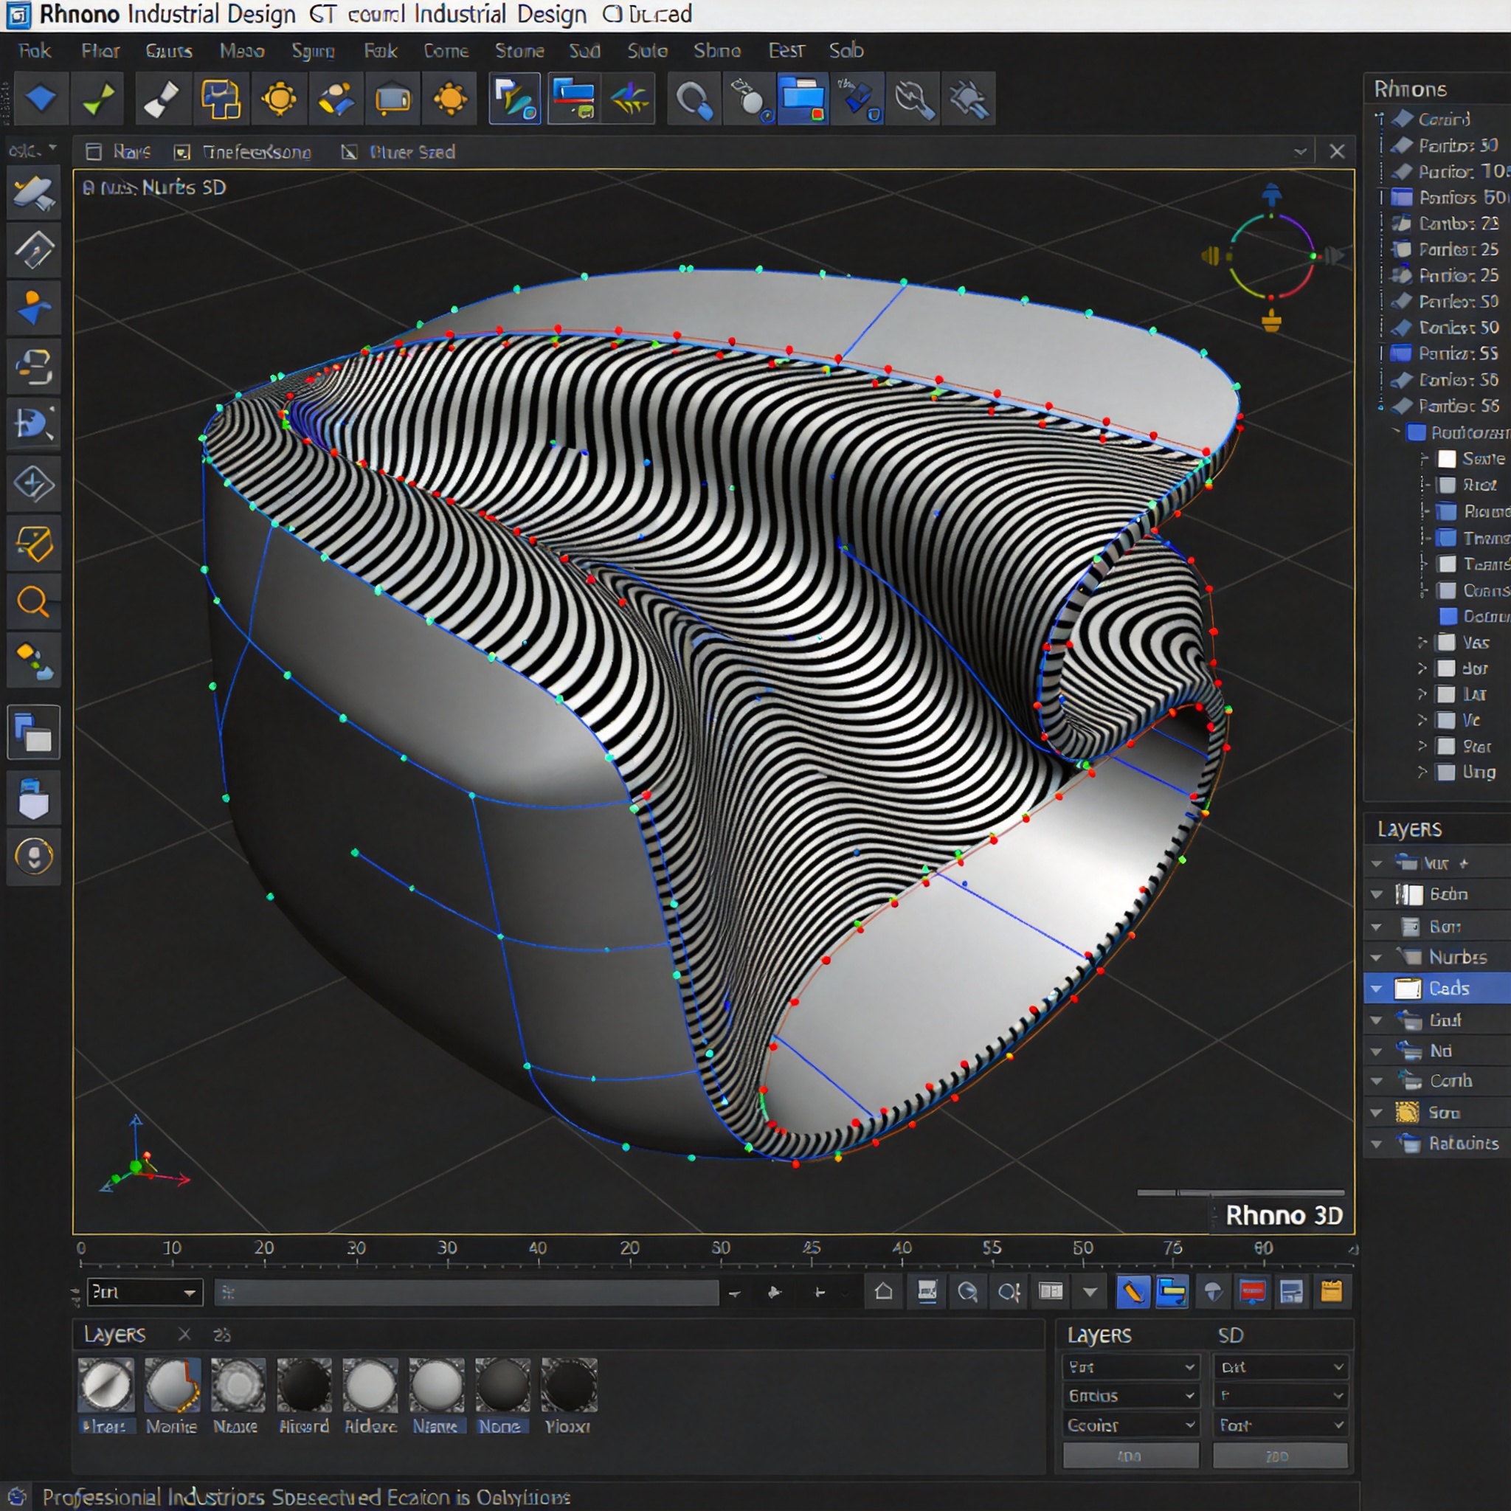Open the "Prrt" dropdown left of command bar

(x=145, y=1292)
